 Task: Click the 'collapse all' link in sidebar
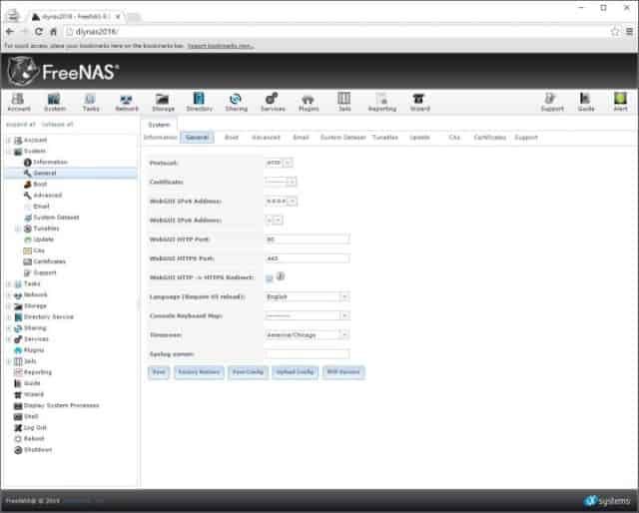click(x=58, y=125)
